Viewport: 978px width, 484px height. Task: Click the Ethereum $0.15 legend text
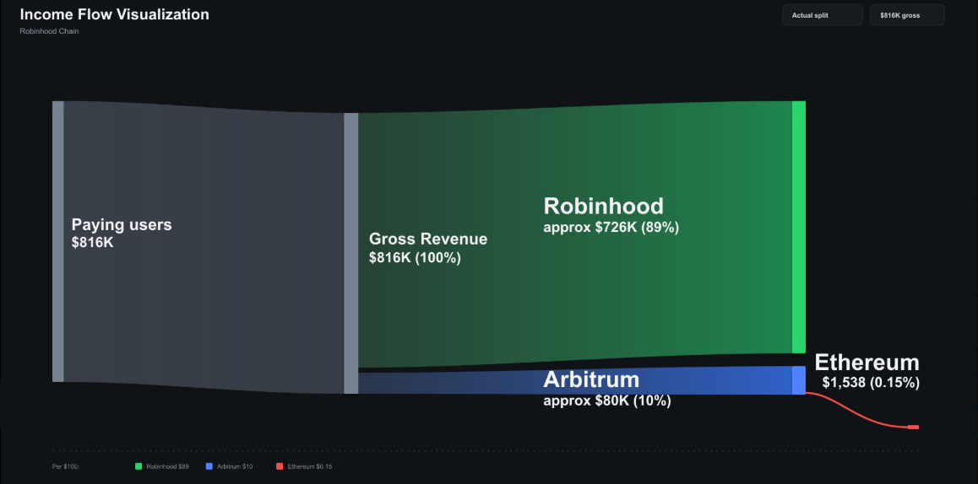[x=309, y=466]
